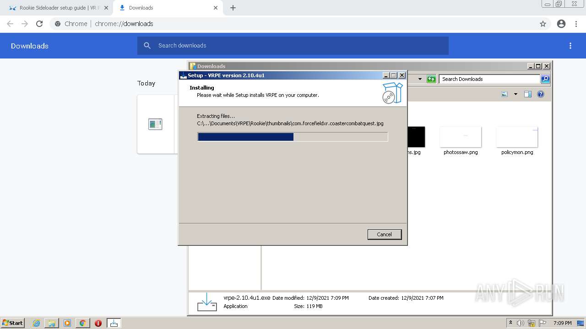The width and height of the screenshot is (586, 329).
Task: Open Opera from the taskbar
Action: click(x=98, y=323)
